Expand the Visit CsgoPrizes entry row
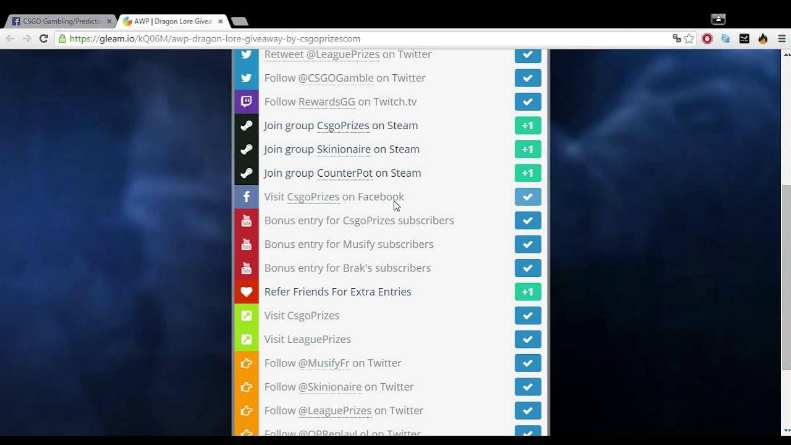 390,316
